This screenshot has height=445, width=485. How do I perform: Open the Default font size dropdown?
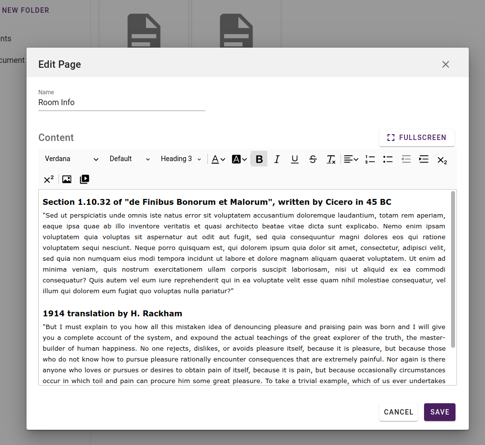[129, 159]
